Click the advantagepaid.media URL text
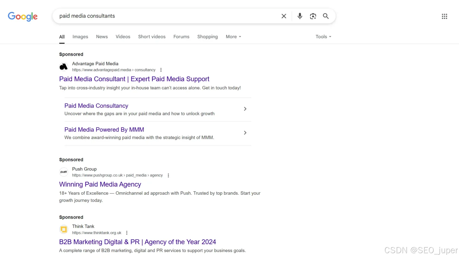459x258 pixels. [x=114, y=70]
